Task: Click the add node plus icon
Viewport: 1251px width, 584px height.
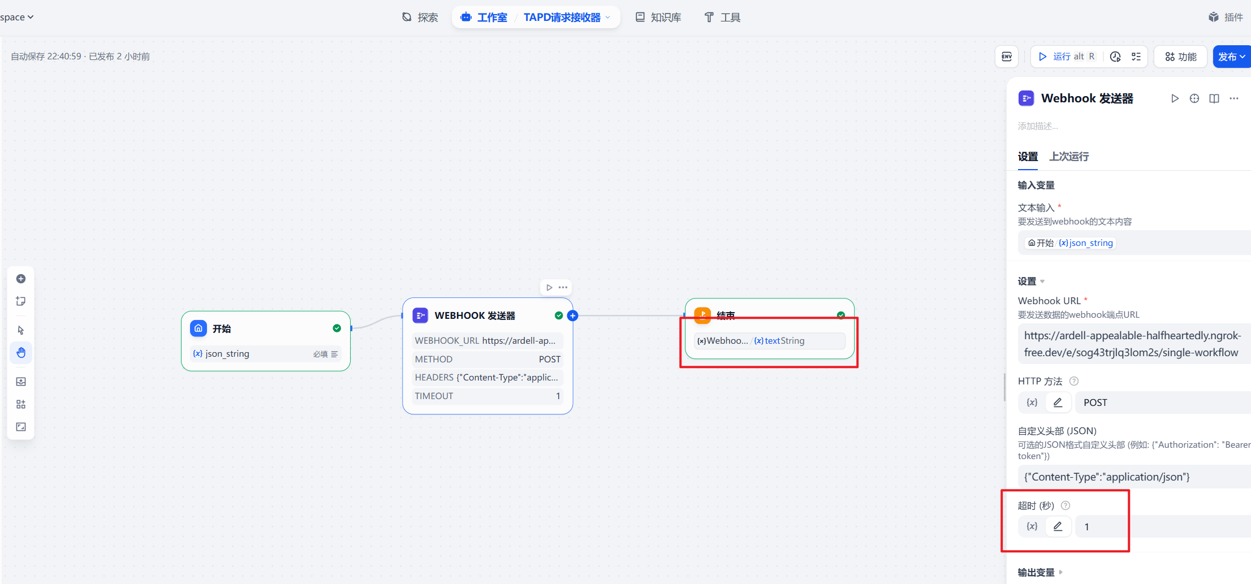Action: 21,279
